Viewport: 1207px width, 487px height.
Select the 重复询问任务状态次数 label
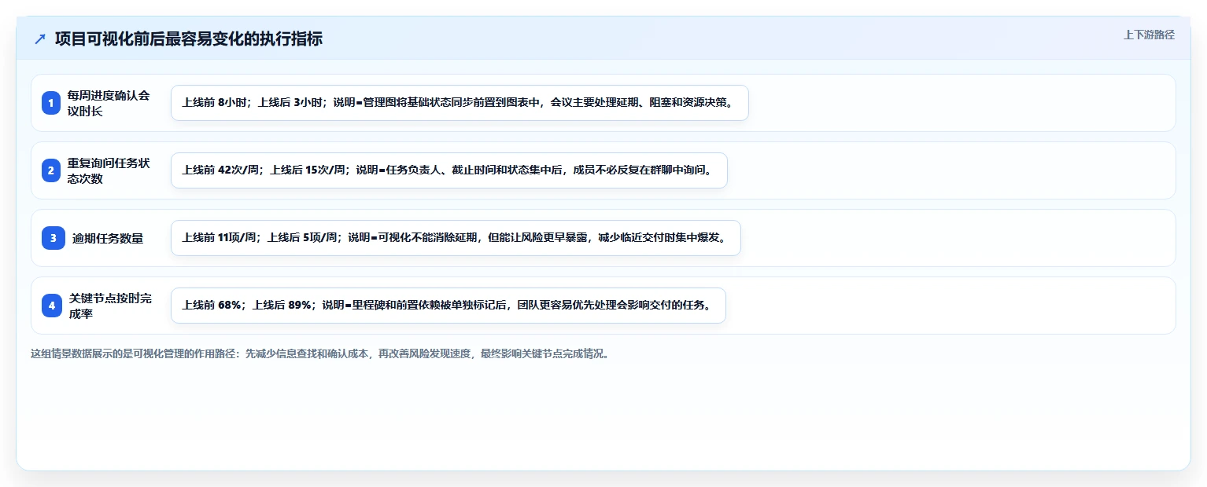[109, 170]
